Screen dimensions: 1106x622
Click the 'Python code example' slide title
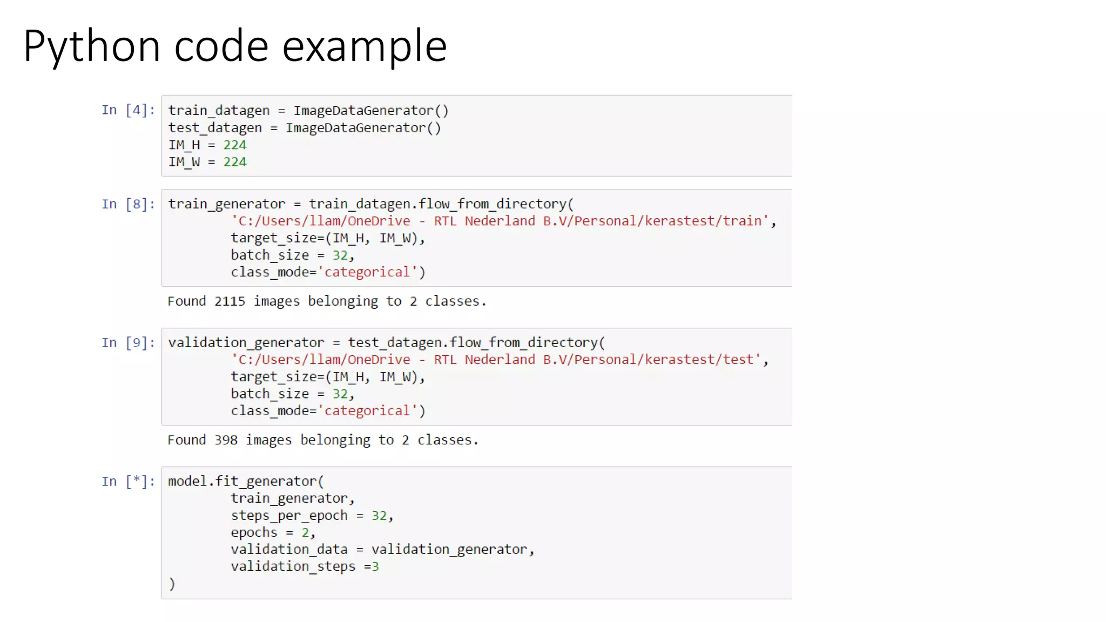(235, 46)
